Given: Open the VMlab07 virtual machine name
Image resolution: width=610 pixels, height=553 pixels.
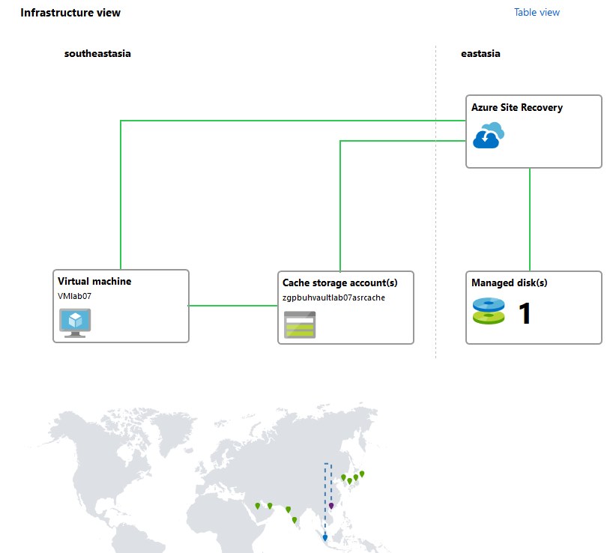Looking at the screenshot, I should click(74, 296).
